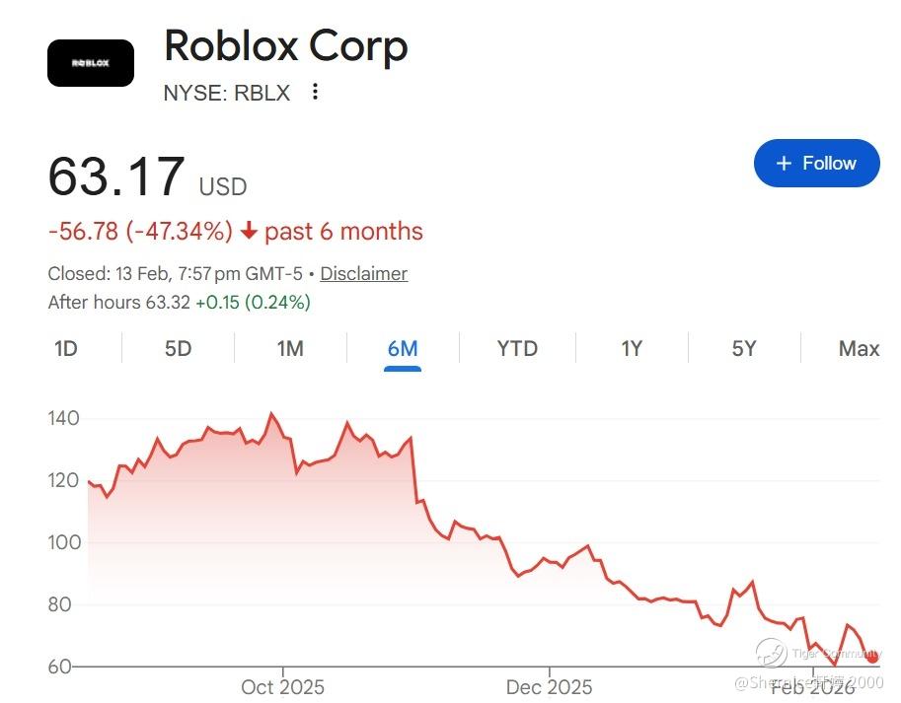901x703 pixels.
Task: Select the 5D chart range tab
Action: click(178, 348)
